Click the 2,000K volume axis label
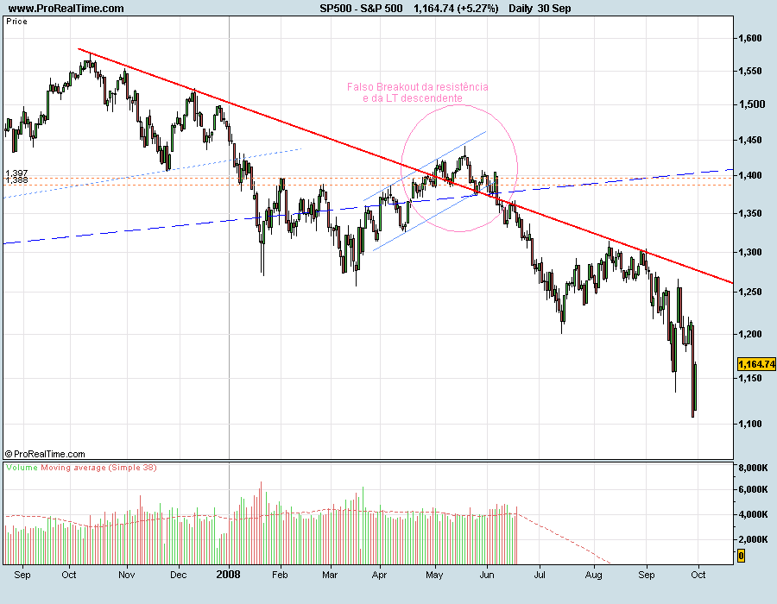Viewport: 777px width, 604px height. click(753, 539)
